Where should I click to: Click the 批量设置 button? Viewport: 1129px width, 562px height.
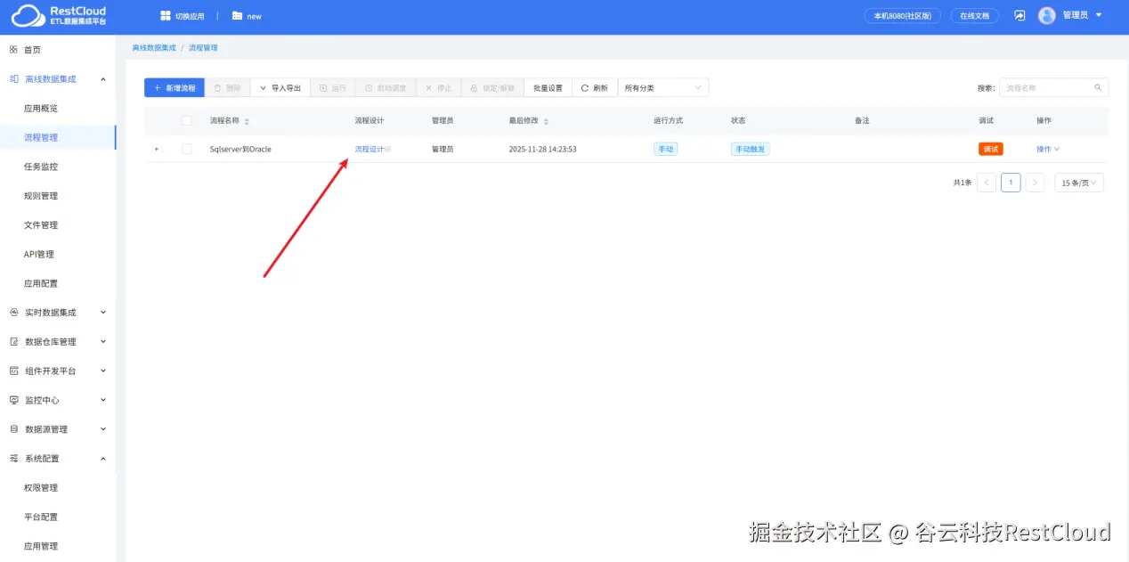548,87
